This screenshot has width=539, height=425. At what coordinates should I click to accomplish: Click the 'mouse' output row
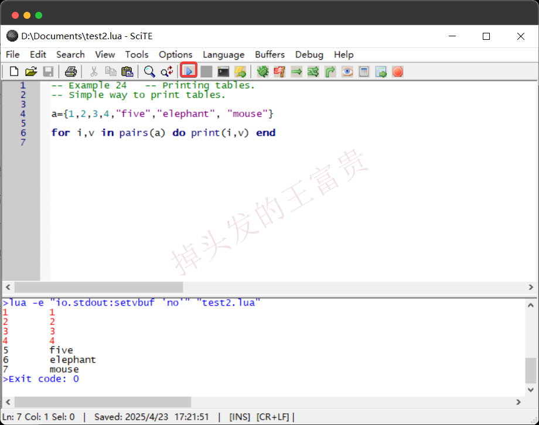64,369
